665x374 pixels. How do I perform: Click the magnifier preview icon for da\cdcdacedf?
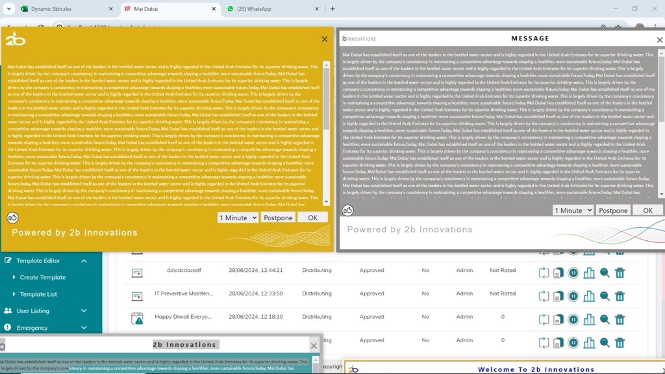(x=605, y=273)
